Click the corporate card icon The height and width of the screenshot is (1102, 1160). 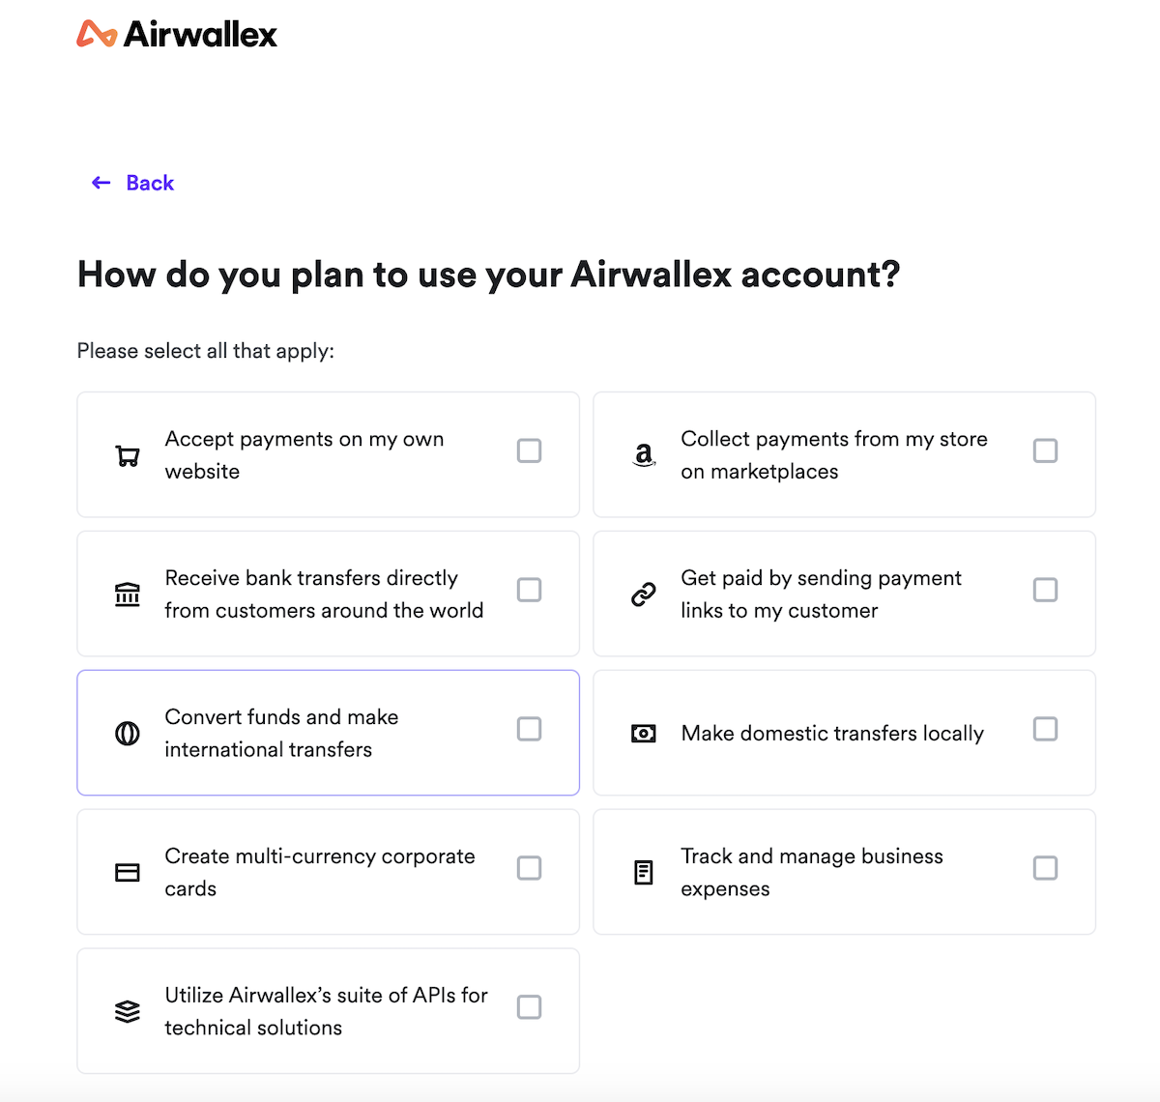point(127,872)
